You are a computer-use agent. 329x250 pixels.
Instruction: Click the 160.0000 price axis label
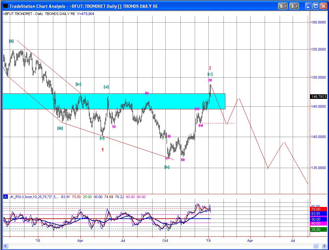click(318, 22)
